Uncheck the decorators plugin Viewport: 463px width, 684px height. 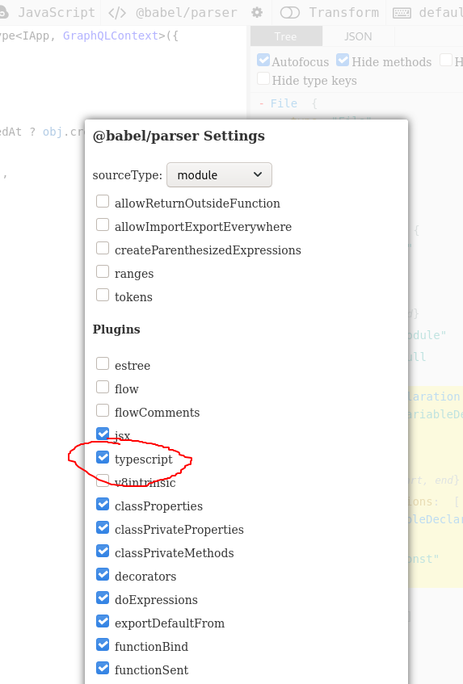pos(103,574)
